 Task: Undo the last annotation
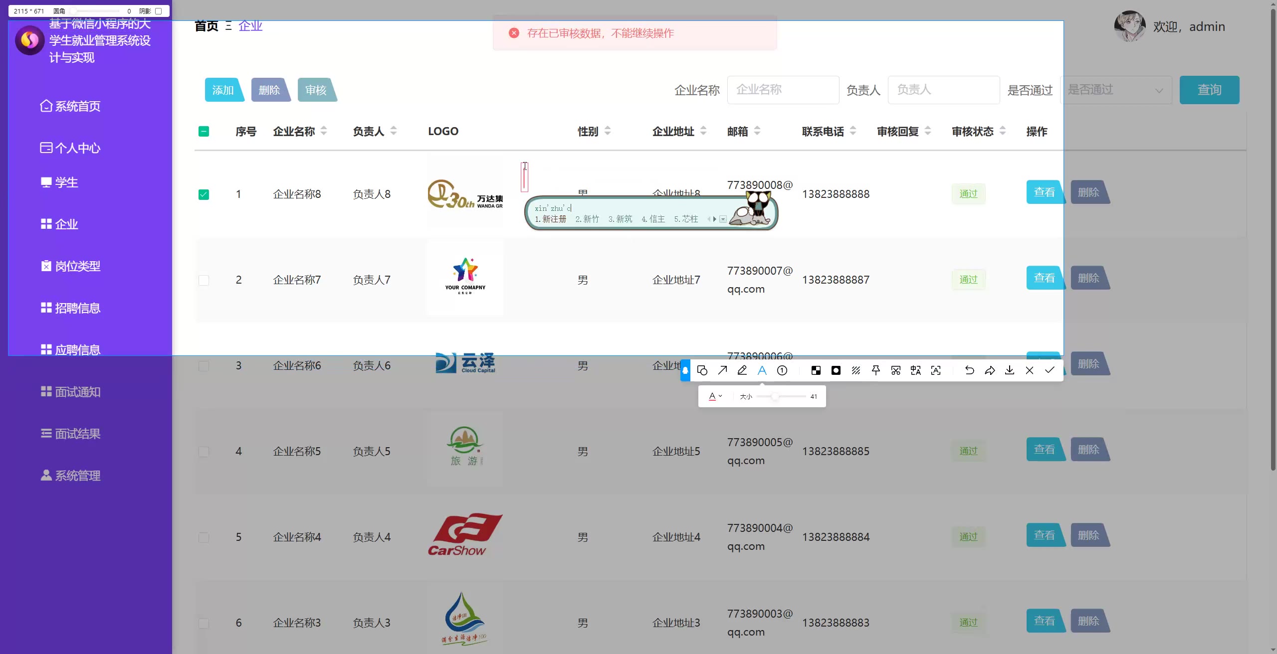pos(969,370)
